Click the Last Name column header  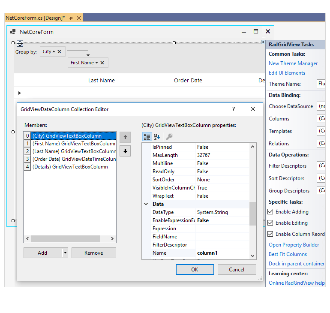(x=102, y=81)
